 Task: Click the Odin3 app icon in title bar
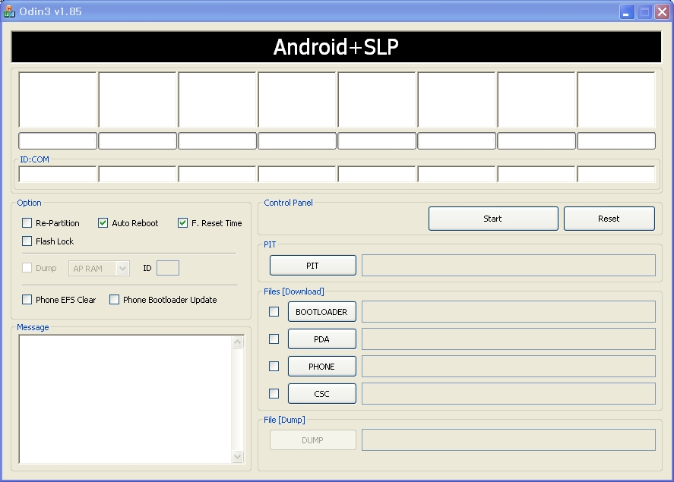coord(10,11)
